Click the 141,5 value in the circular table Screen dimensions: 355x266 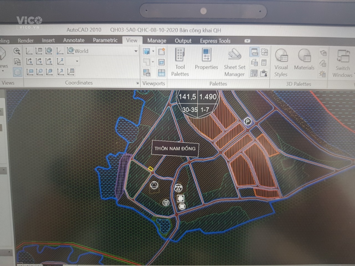188,97
